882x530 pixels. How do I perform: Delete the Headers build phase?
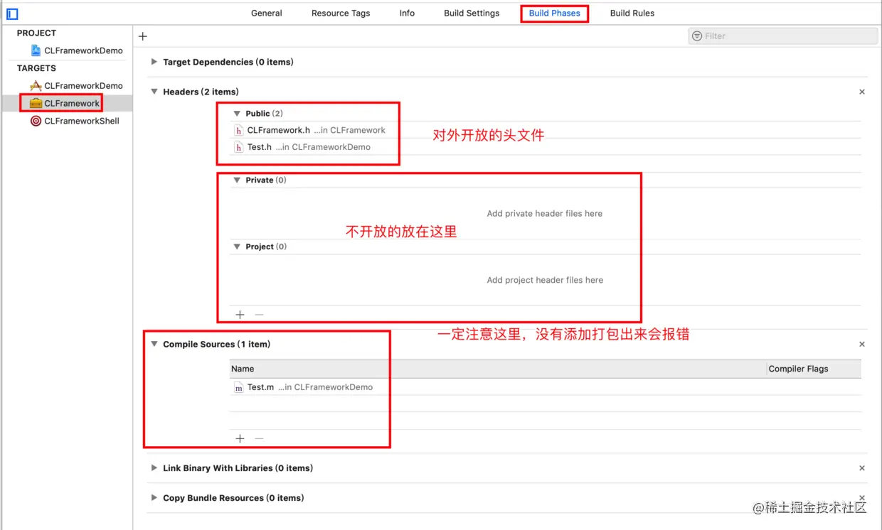pyautogui.click(x=862, y=92)
